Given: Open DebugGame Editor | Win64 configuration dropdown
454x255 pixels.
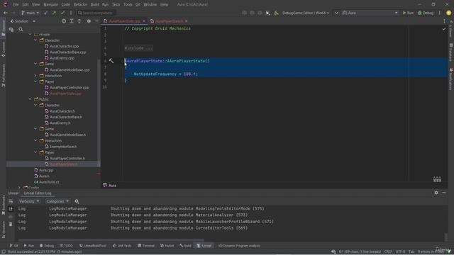Looking at the screenshot, I should (306, 13).
